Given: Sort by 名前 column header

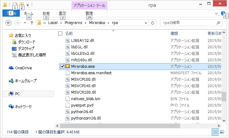Looking at the screenshot, I should 69,34.
